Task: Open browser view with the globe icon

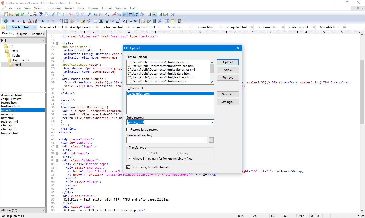Action: click(6, 21)
